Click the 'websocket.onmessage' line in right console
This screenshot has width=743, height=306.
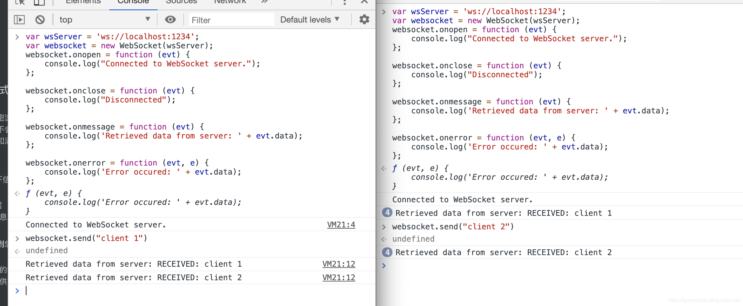coord(481,101)
